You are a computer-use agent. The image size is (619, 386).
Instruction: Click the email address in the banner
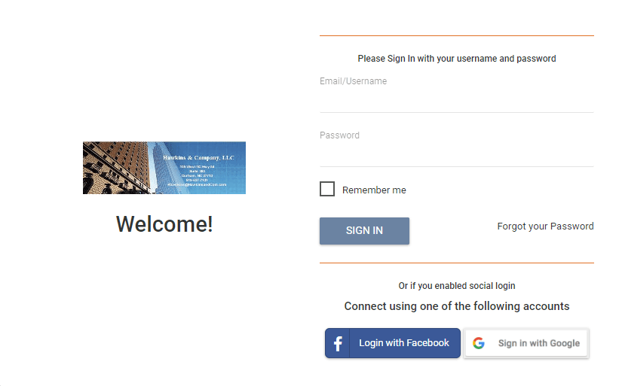(x=198, y=184)
